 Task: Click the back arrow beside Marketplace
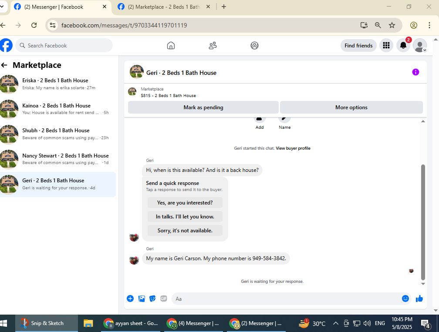pos(4,65)
